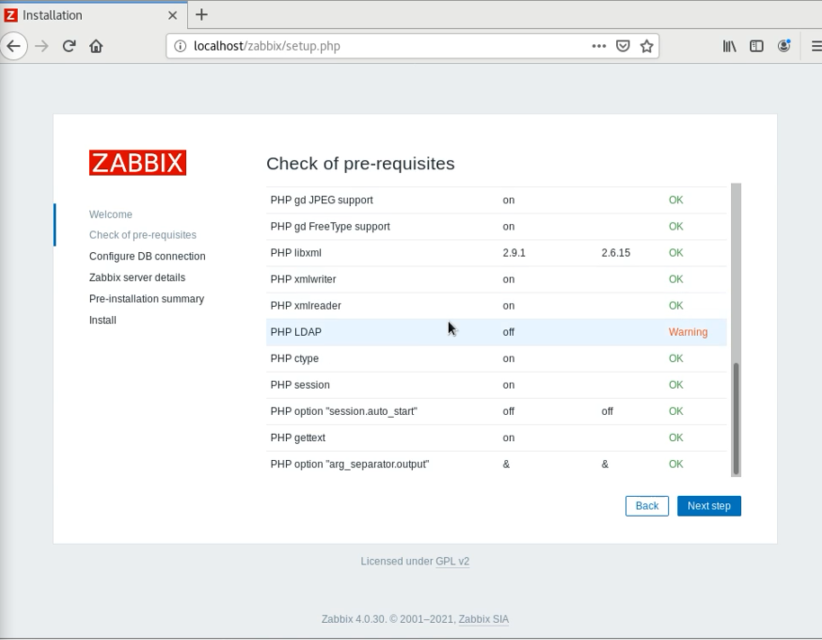Open Firefox account icon
The height and width of the screenshot is (640, 822).
[783, 46]
